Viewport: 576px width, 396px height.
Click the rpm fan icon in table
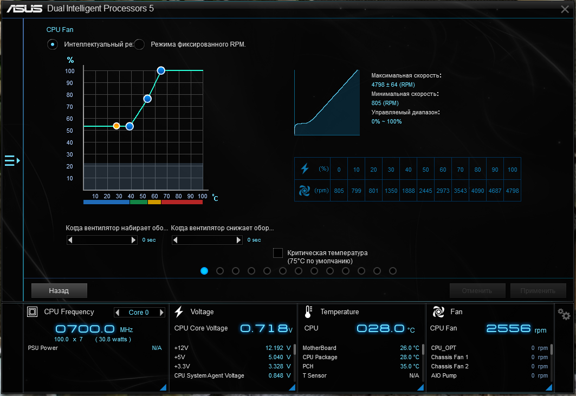click(304, 191)
